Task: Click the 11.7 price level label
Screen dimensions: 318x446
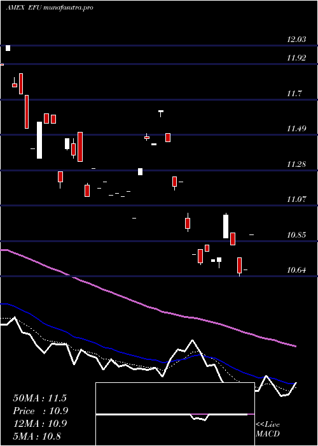Action: pyautogui.click(x=294, y=93)
